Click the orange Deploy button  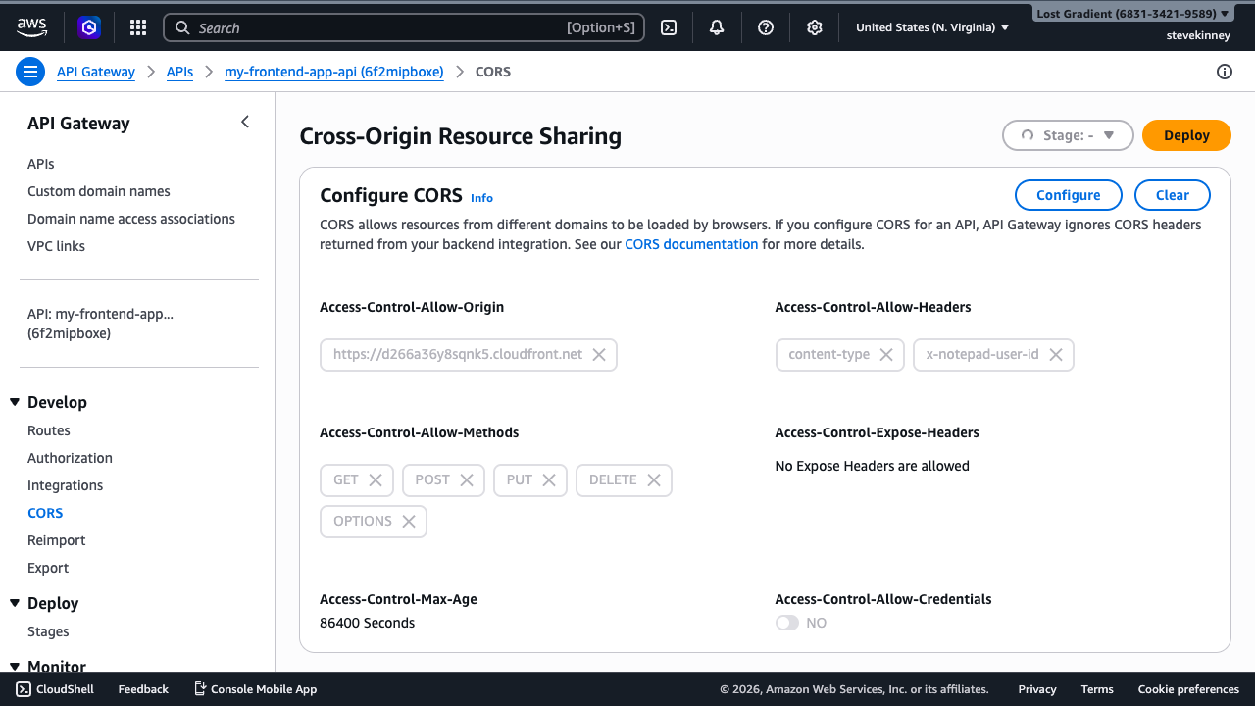[x=1186, y=135]
